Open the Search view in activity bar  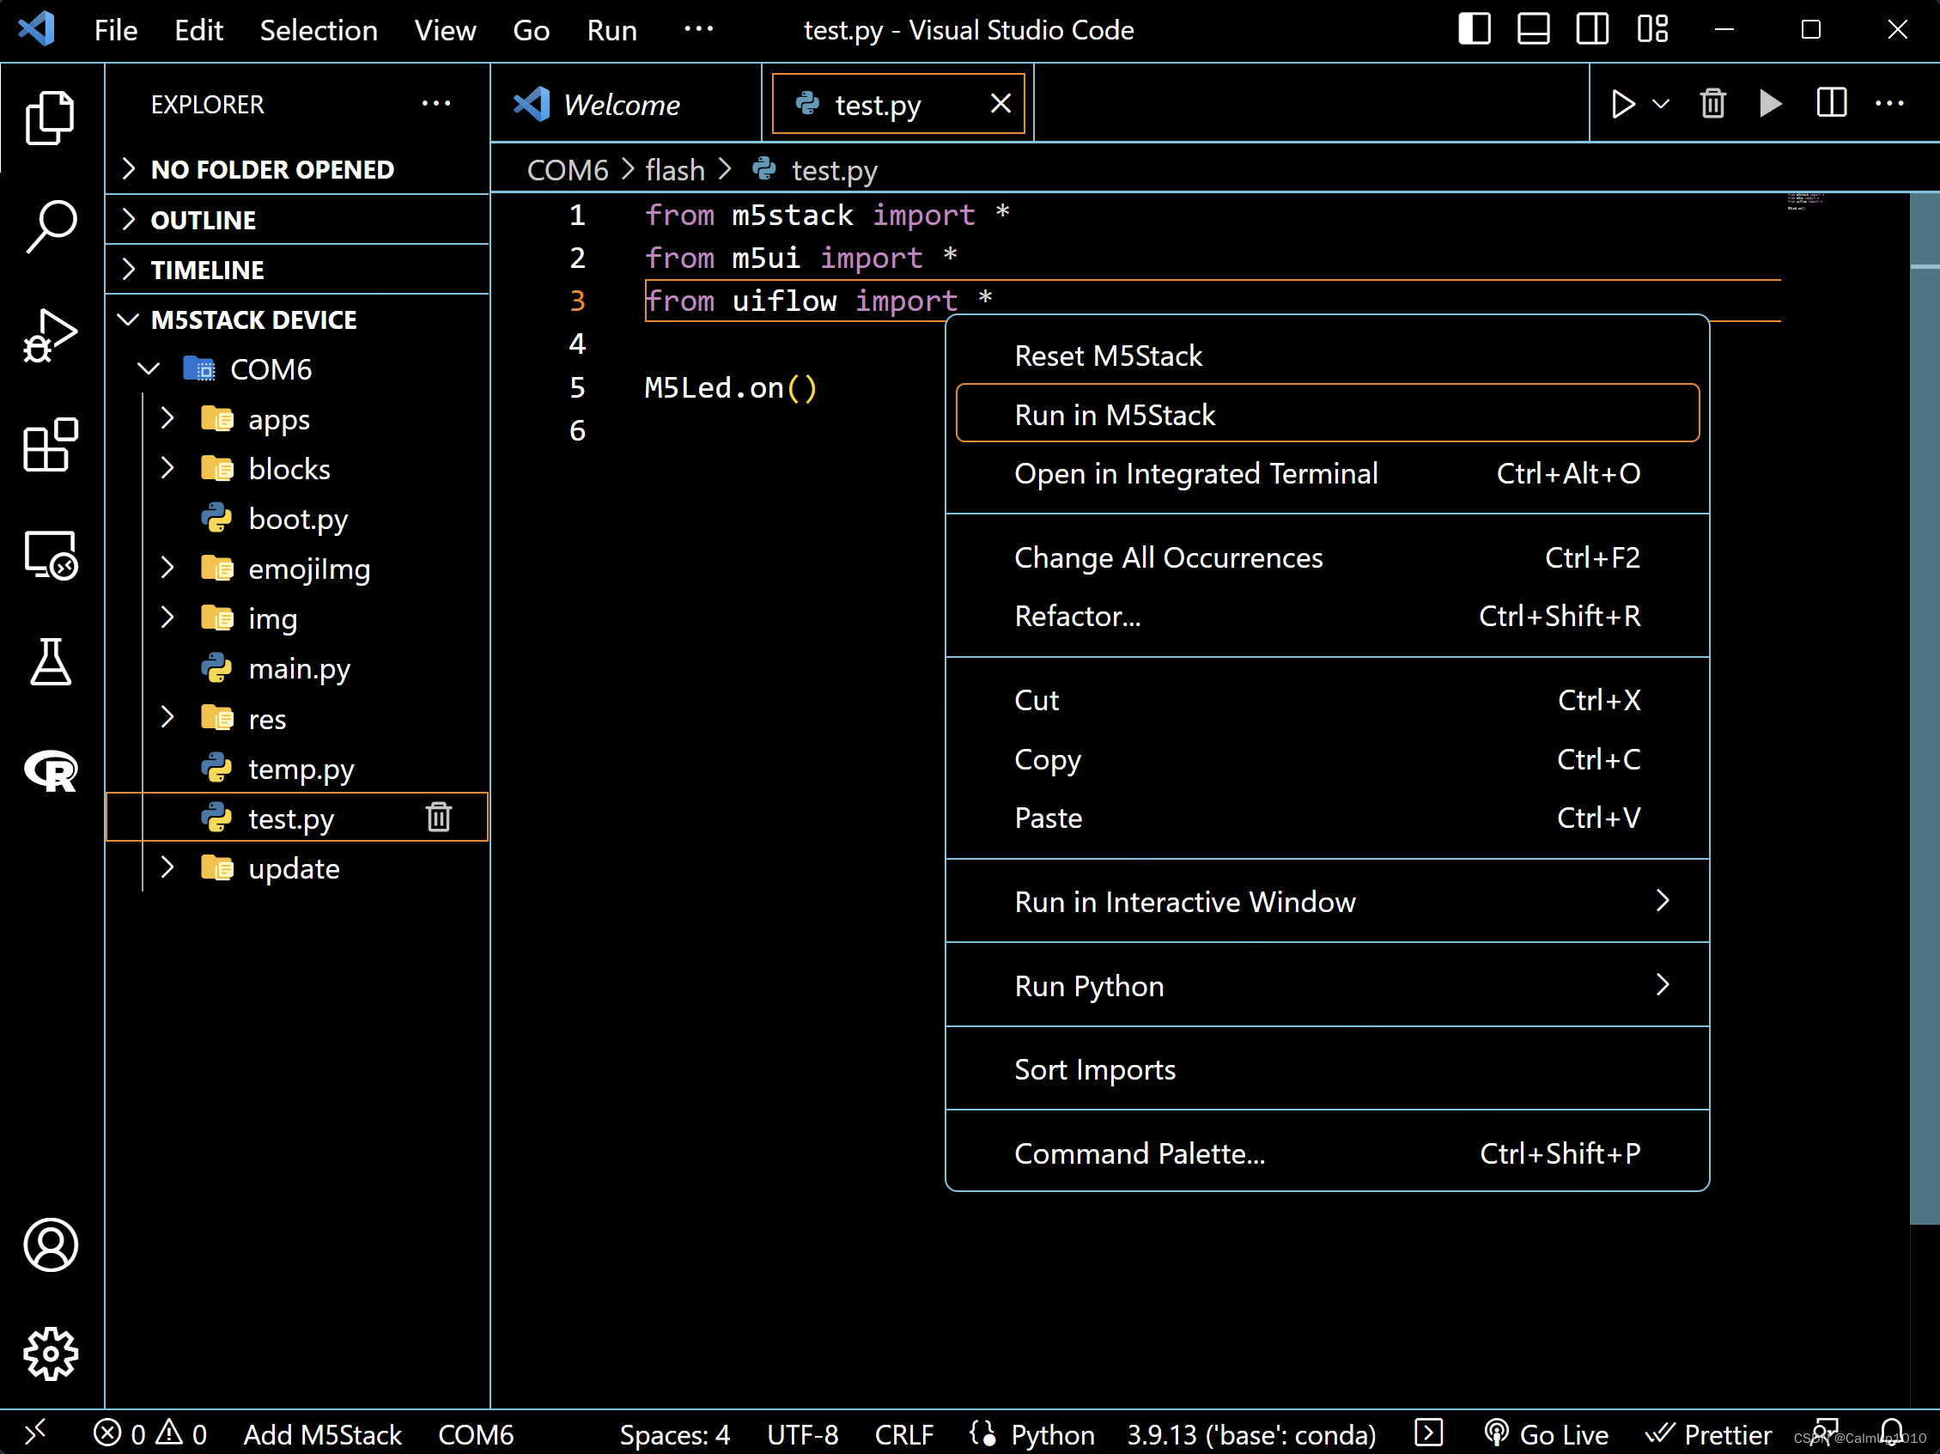(x=50, y=226)
